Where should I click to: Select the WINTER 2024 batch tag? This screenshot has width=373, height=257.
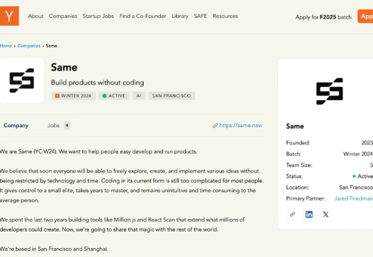(x=73, y=95)
